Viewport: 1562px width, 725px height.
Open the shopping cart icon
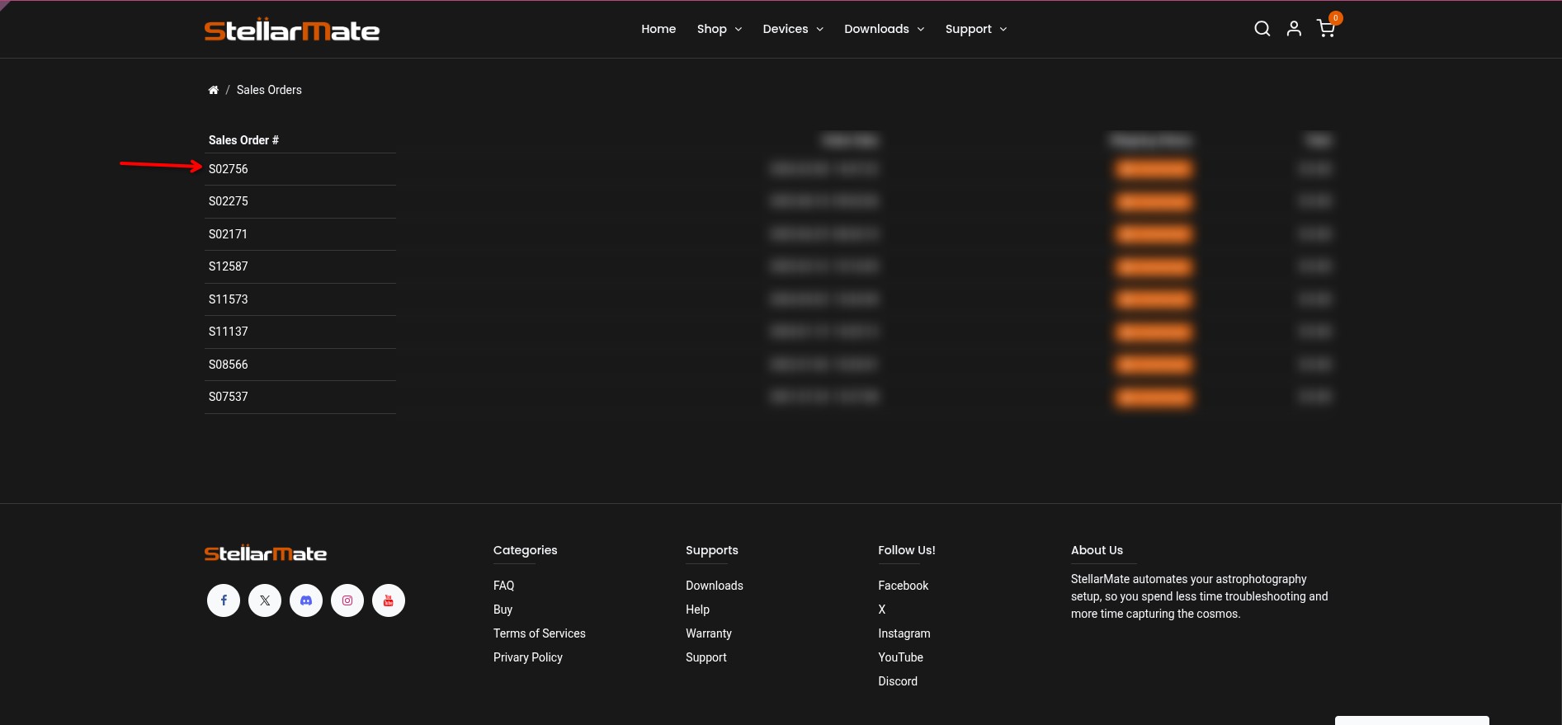tap(1326, 29)
